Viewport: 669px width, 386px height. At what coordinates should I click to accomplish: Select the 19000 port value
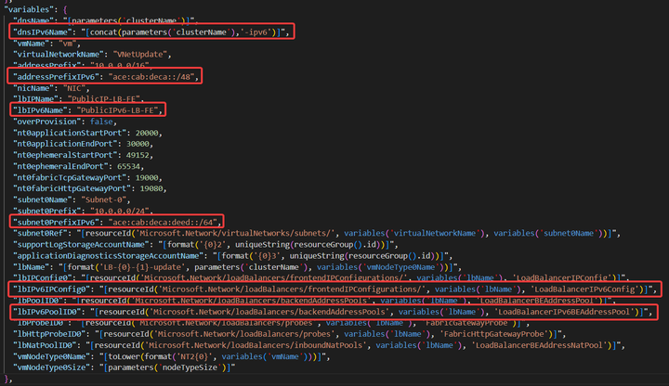point(147,177)
